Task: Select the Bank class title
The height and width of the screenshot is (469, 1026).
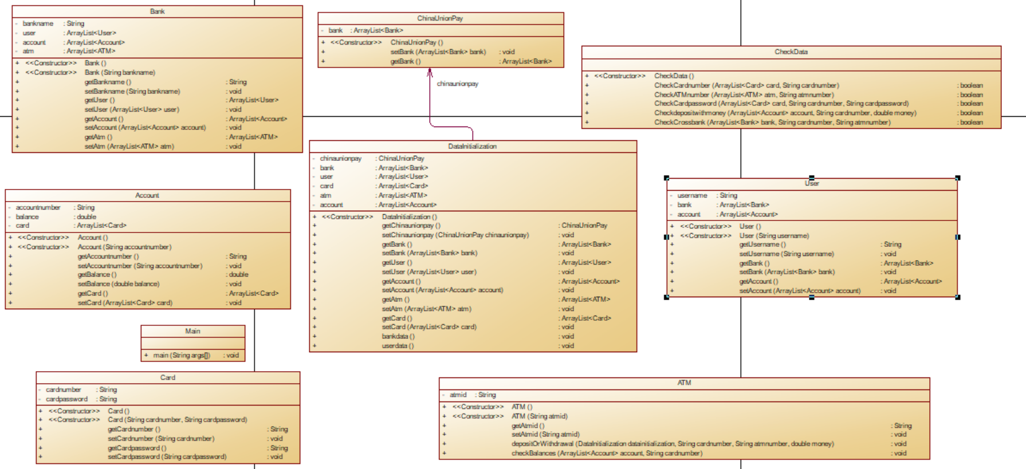Action: (157, 11)
